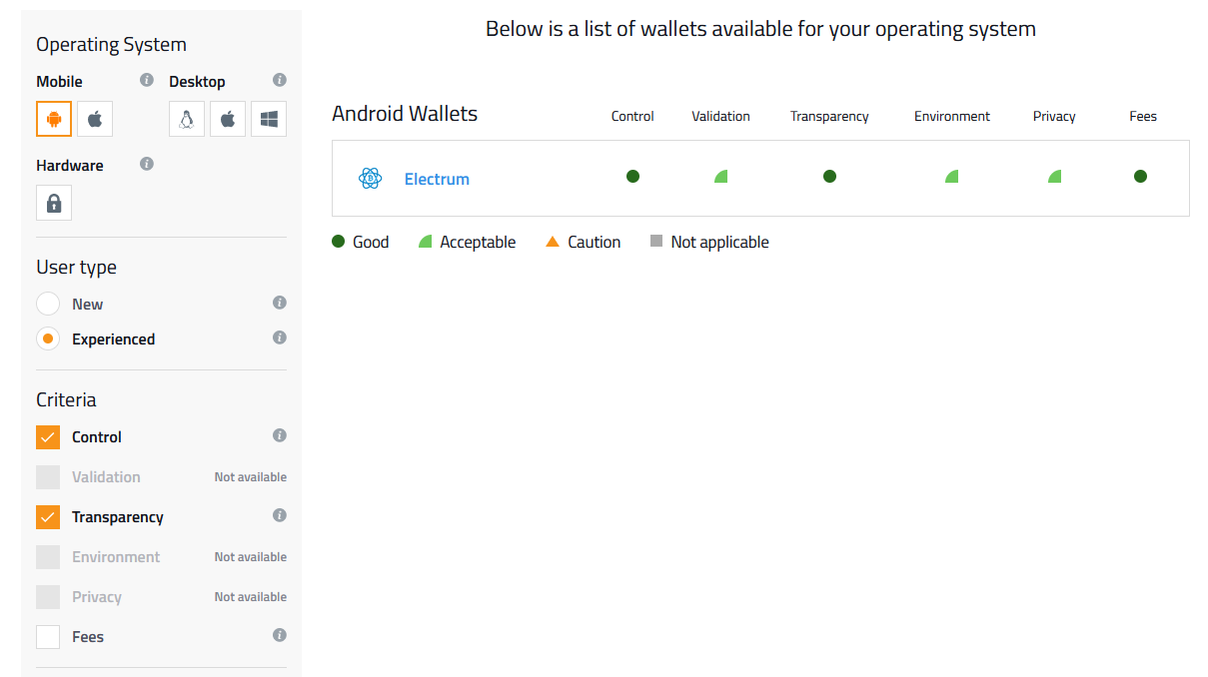Enable the Fees criteria checkbox
This screenshot has height=677, width=1208.
pyautogui.click(x=48, y=637)
